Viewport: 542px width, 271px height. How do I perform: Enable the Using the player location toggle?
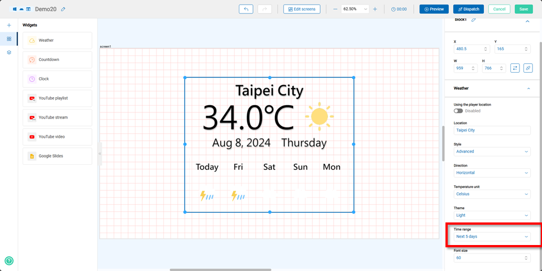(458, 111)
